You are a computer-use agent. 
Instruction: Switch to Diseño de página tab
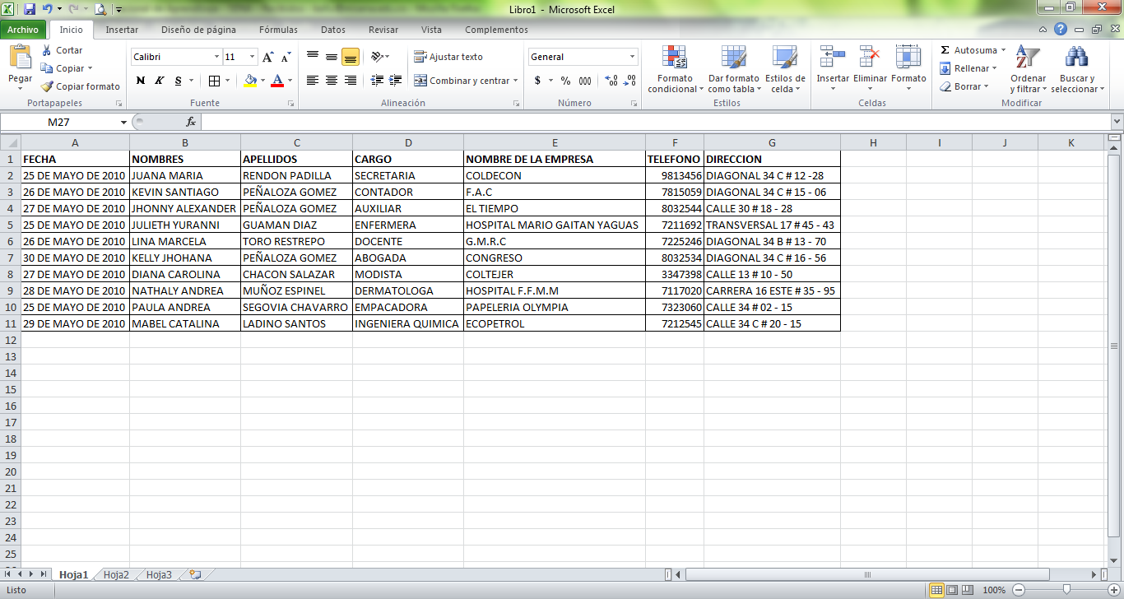click(x=198, y=30)
